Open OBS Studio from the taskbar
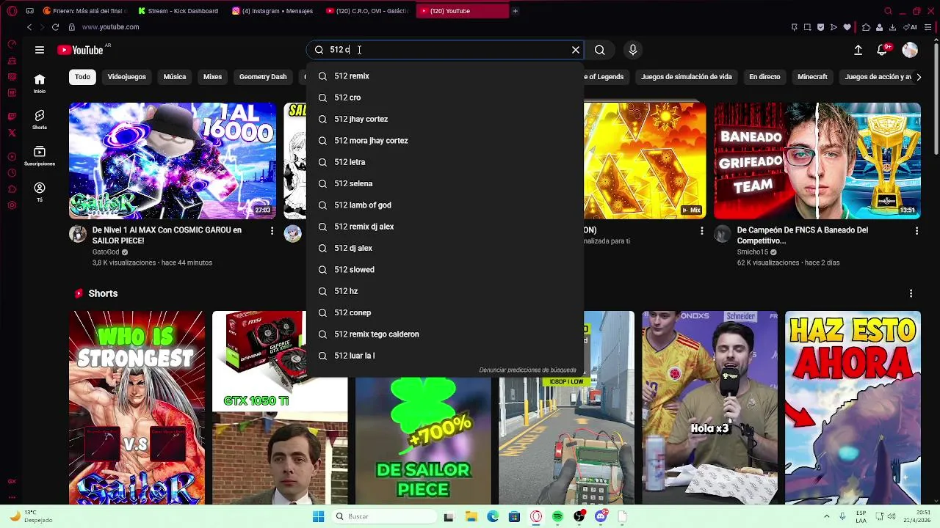The height and width of the screenshot is (528, 940). pyautogui.click(x=579, y=516)
